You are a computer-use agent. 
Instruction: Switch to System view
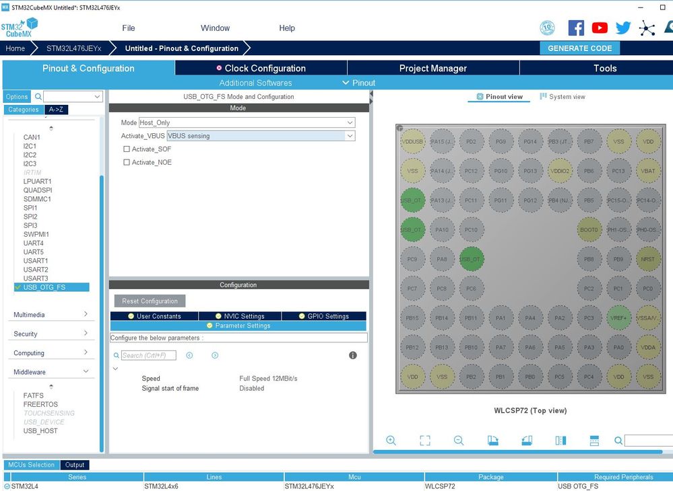click(563, 97)
